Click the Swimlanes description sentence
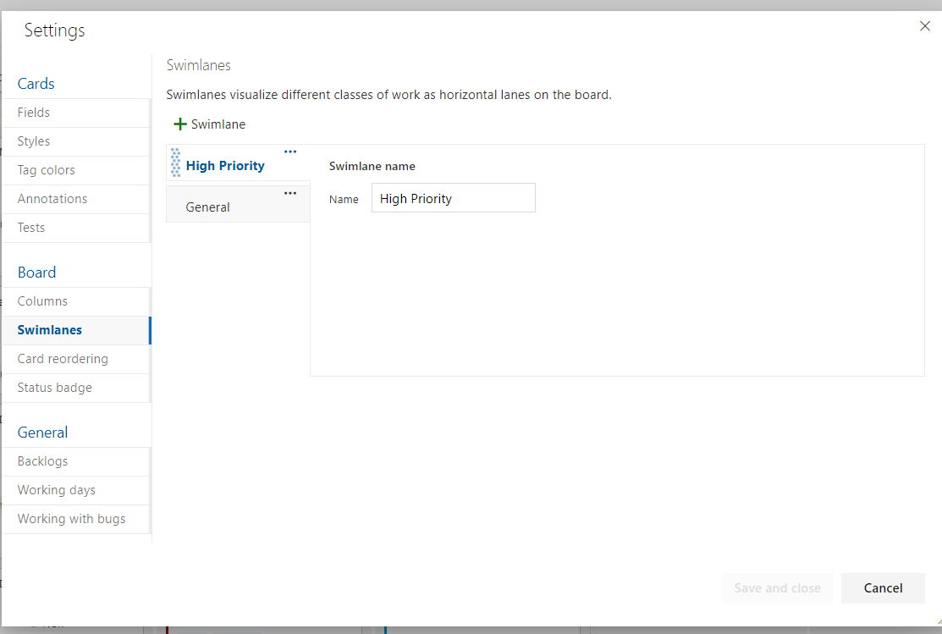 (x=388, y=95)
